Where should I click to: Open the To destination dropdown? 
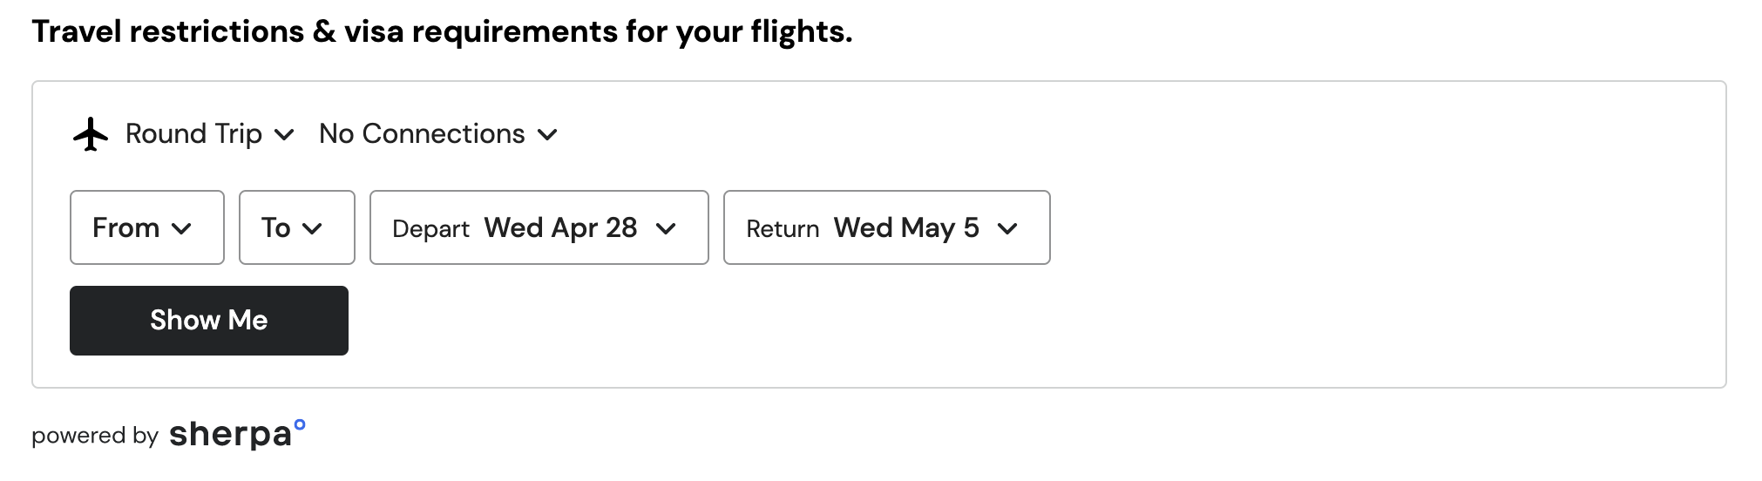(x=297, y=227)
